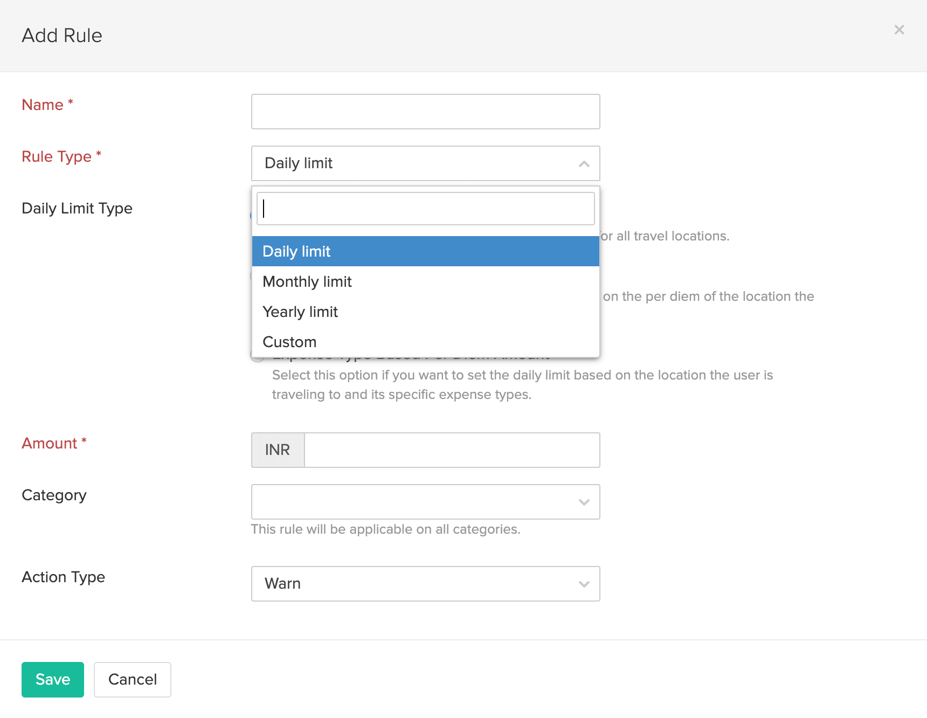Click the red Amount label

coord(50,444)
